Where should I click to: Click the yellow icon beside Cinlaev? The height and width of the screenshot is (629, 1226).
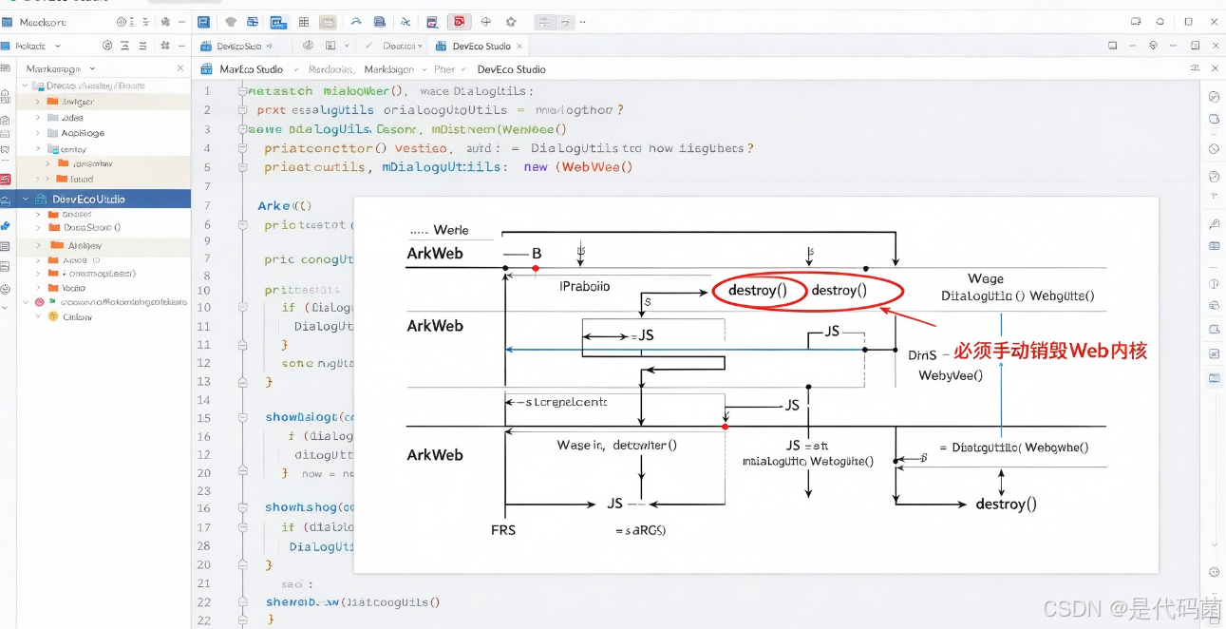click(53, 316)
